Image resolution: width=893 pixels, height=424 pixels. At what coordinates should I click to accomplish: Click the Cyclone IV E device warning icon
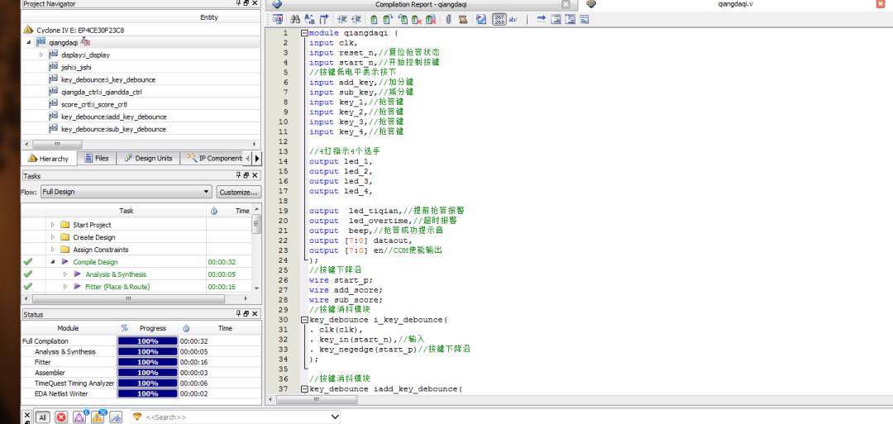click(28, 30)
